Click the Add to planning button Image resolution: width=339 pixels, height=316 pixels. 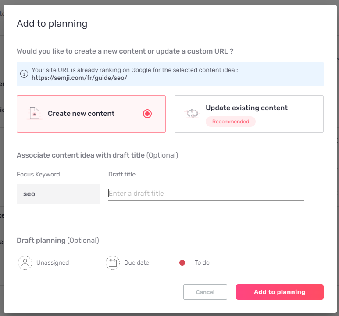(279, 292)
